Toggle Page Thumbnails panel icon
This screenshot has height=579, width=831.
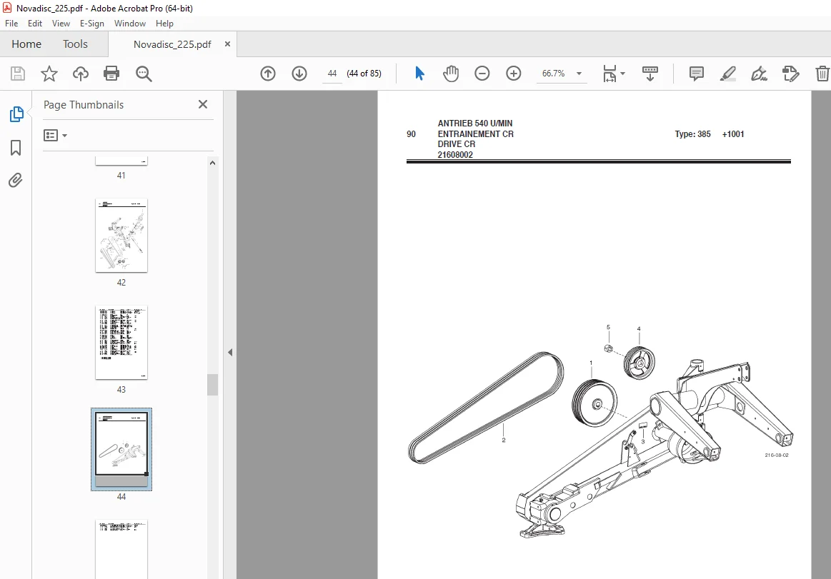coord(16,114)
